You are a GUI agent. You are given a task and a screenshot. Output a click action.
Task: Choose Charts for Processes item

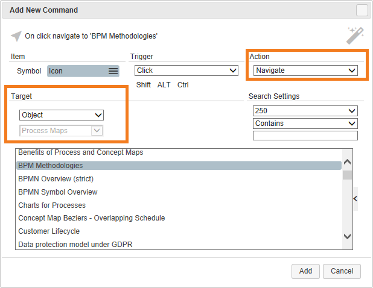coord(52,205)
